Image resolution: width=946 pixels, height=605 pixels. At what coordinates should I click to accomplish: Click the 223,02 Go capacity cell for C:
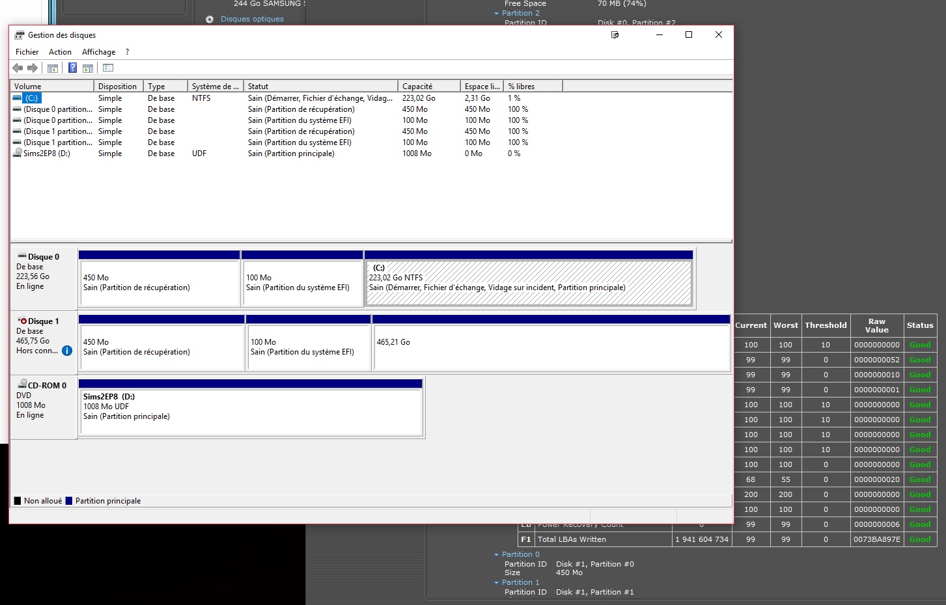coord(419,98)
